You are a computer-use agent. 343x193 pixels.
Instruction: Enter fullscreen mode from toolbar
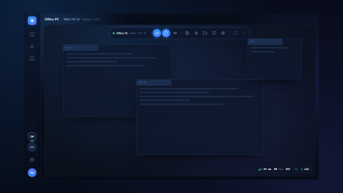click(235, 33)
